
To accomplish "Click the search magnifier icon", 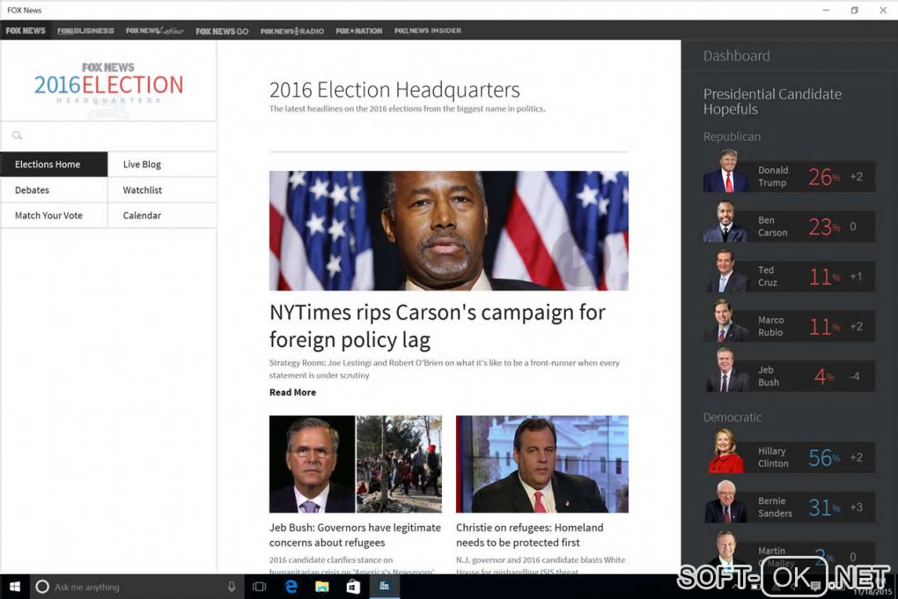I will tap(18, 136).
